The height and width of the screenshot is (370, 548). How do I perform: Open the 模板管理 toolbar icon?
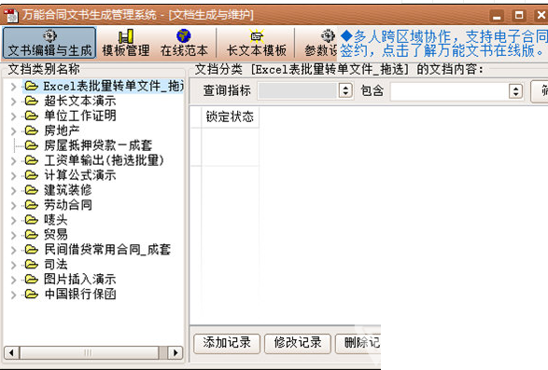tap(126, 36)
